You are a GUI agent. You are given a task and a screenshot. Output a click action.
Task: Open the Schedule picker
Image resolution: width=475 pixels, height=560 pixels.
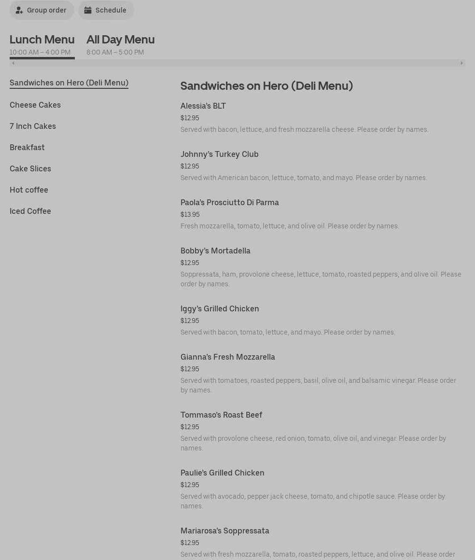pos(106,10)
